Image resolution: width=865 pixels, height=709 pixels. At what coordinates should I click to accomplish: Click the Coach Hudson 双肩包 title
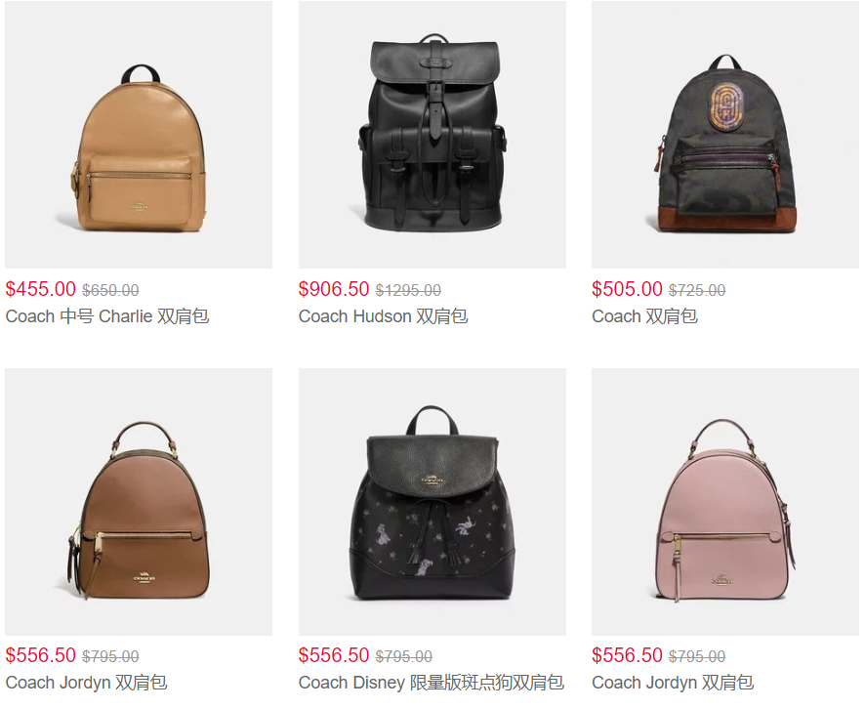(383, 316)
